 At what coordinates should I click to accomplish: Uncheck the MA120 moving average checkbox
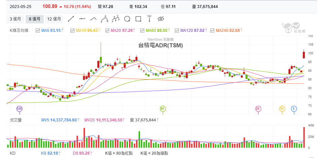pyautogui.click(x=177, y=31)
